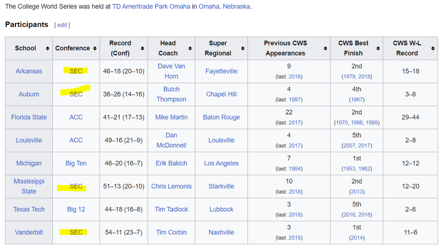Sort by Conference column sort icon

[x=95, y=48]
